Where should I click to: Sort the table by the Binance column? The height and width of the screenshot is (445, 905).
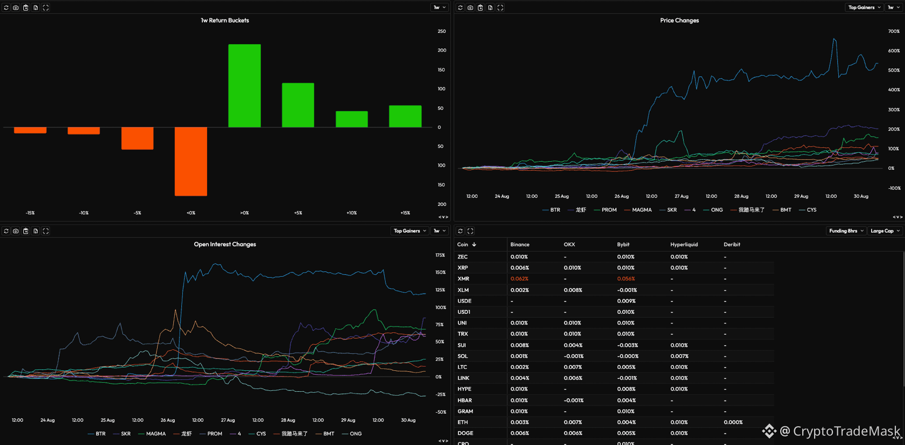[x=520, y=245]
